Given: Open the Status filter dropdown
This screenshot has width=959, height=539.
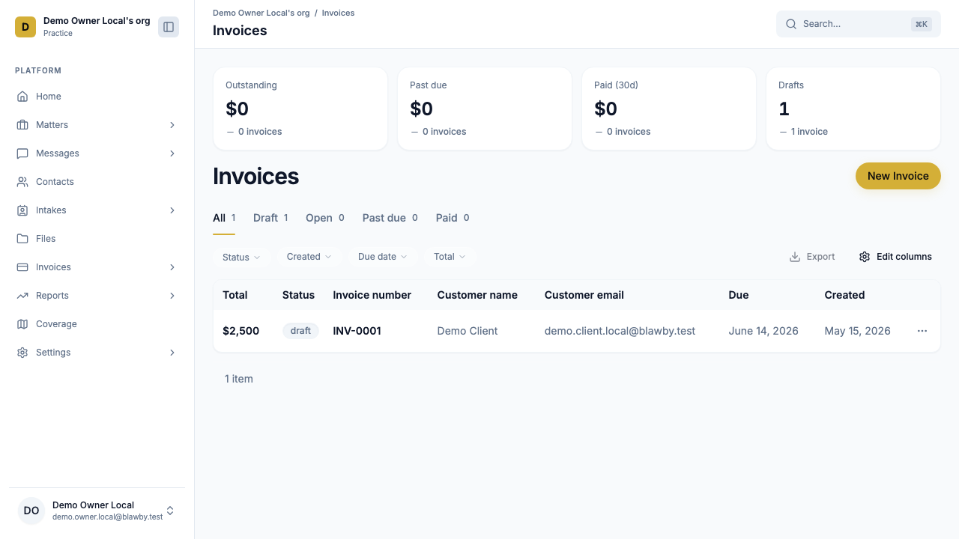Looking at the screenshot, I should click(241, 257).
